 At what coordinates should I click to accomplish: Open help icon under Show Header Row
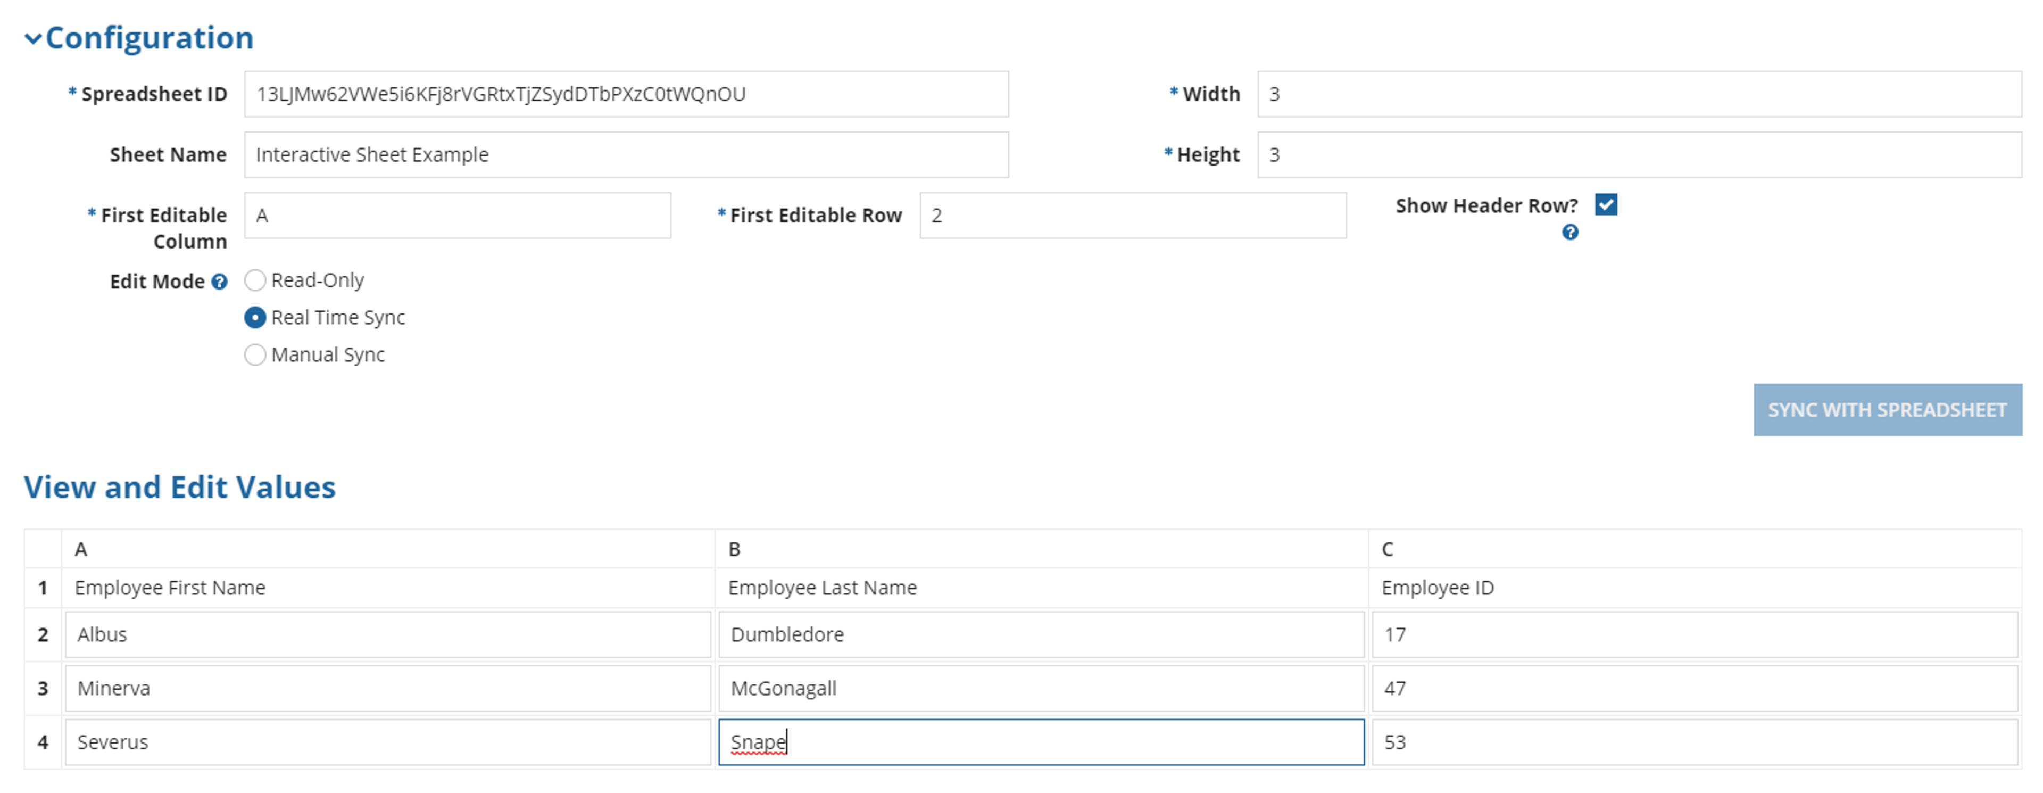1569,233
